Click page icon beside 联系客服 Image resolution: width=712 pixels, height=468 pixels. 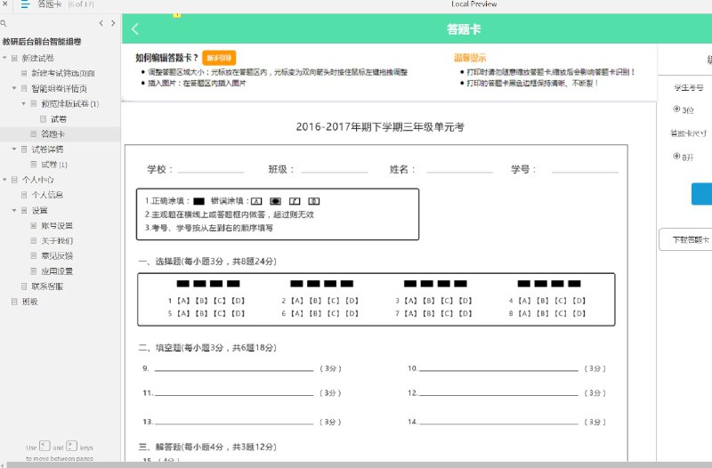pos(24,286)
